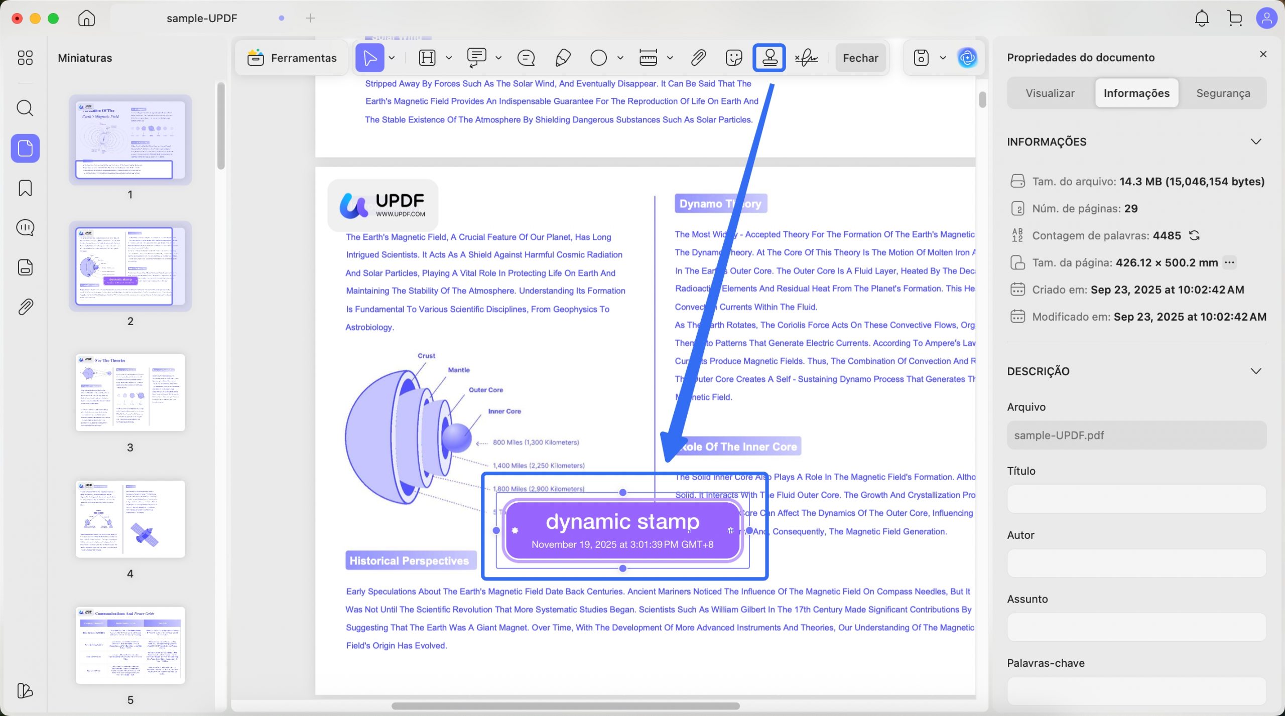Click the stamp tool icon
The width and height of the screenshot is (1285, 716).
point(769,58)
